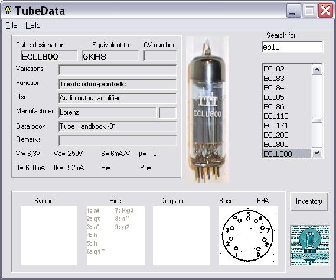The width and height of the screenshot is (336, 280).
Task: Click the empty CV number field
Action: (x=160, y=56)
